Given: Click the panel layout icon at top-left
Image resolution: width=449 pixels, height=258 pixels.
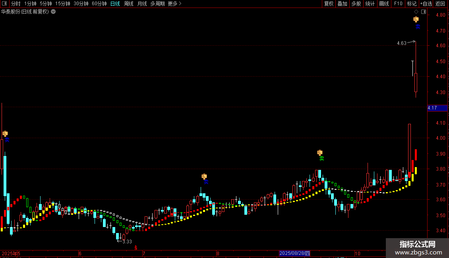Looking at the screenshot, I should [x=4, y=4].
